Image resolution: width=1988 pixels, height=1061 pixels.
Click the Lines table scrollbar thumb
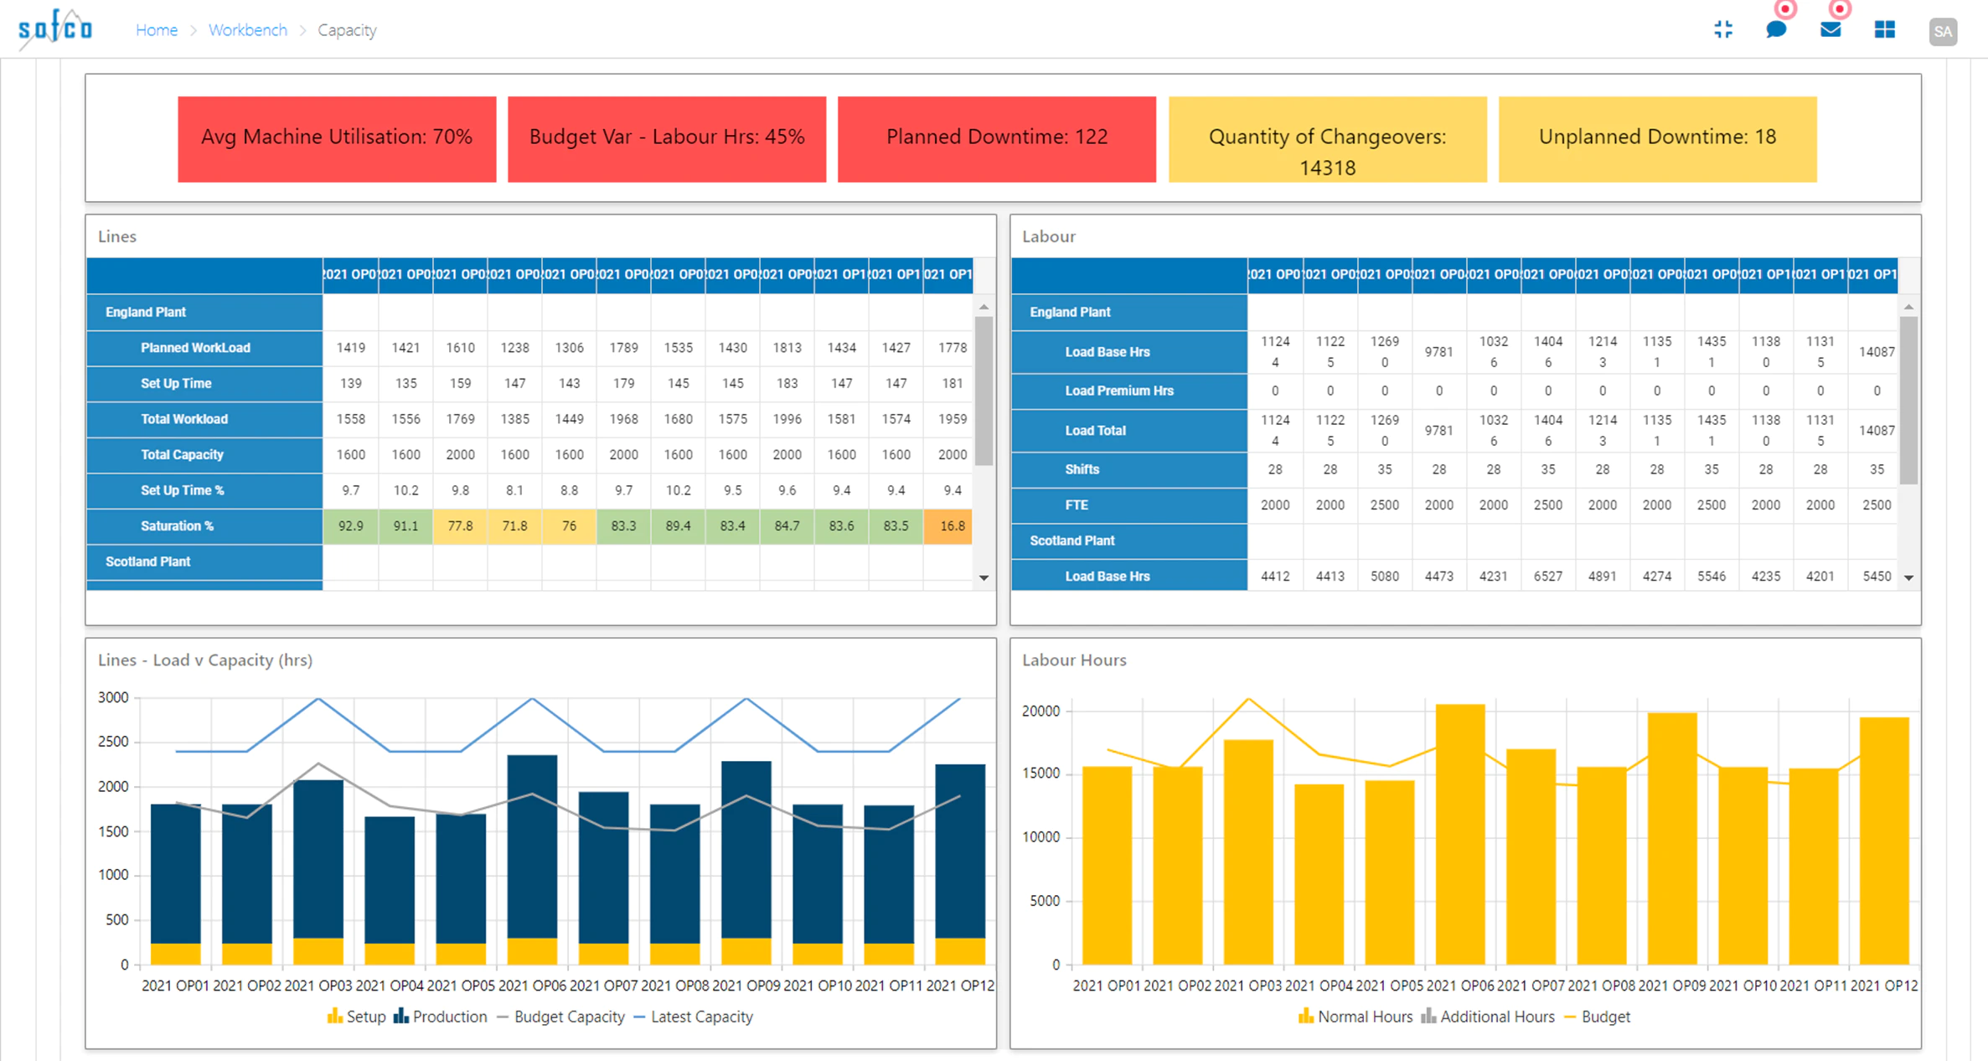[984, 391]
